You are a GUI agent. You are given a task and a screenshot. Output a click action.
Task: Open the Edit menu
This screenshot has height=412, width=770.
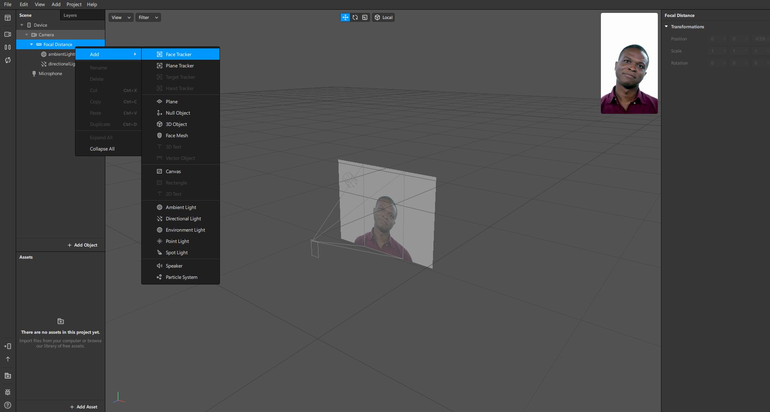[x=24, y=4]
